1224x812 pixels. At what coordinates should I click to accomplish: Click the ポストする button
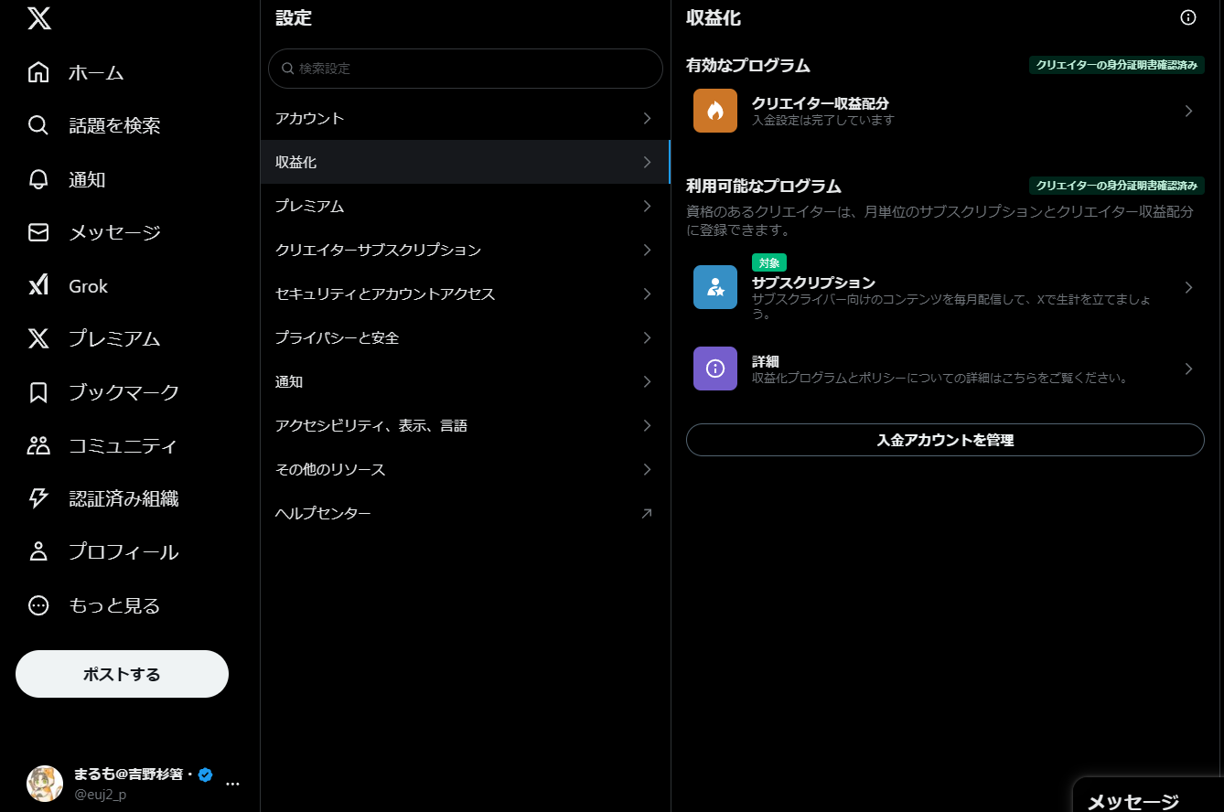[122, 674]
